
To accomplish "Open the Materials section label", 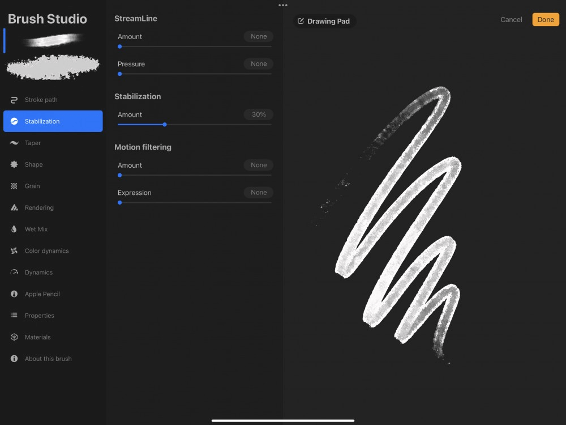I will (37, 337).
